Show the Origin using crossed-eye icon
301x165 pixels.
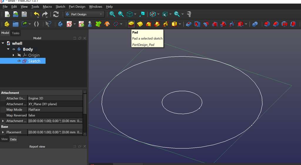(19, 55)
